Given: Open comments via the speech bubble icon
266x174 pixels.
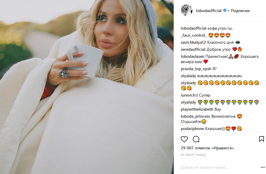Looking at the screenshot, I should pyautogui.click(x=196, y=139).
